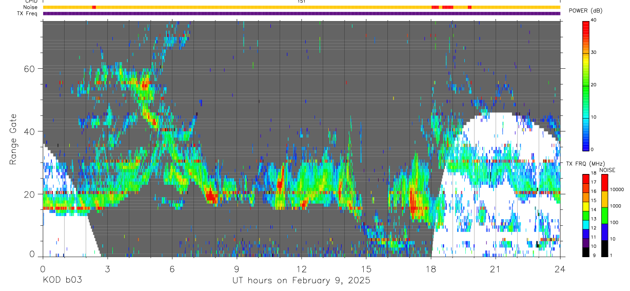The width and height of the screenshot is (630, 291).
Task: Click the purple TX Freq strip above the plot
Action: point(302,13)
